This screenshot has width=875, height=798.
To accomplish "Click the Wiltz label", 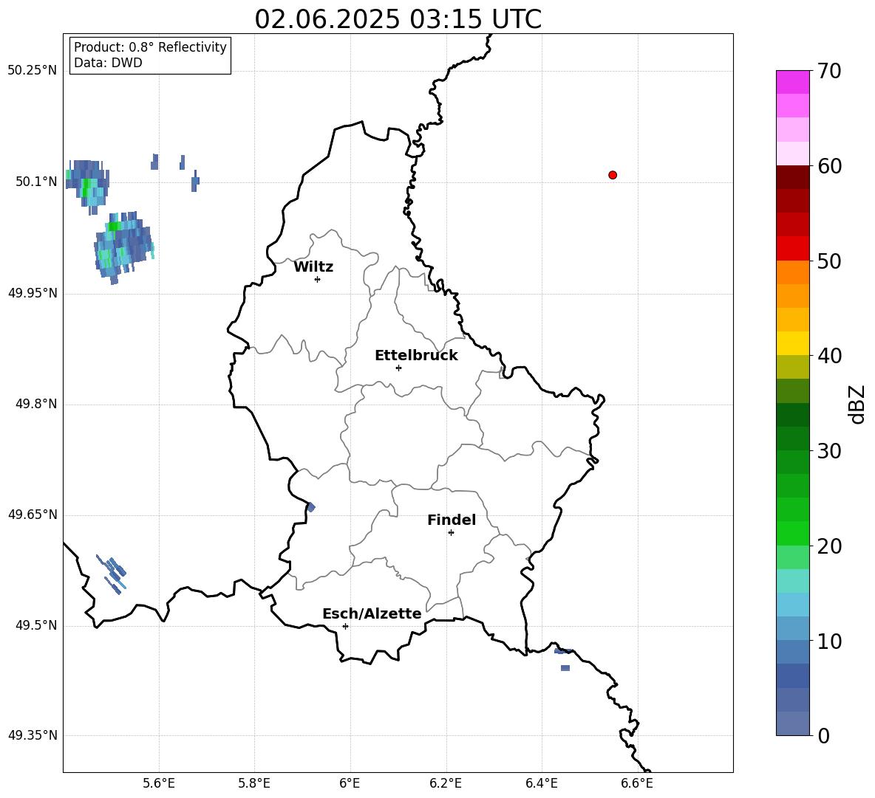I will (313, 267).
